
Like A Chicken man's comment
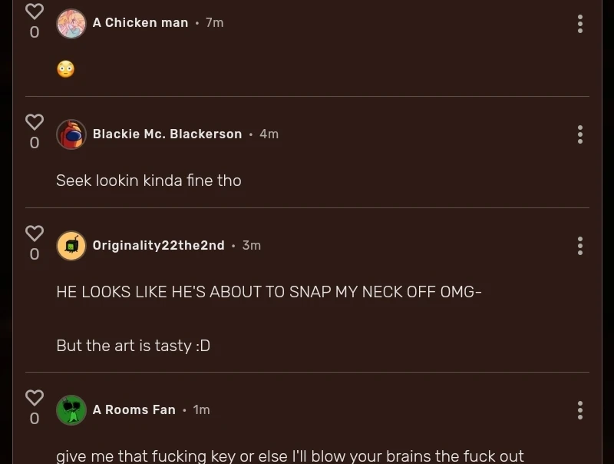[x=35, y=12]
